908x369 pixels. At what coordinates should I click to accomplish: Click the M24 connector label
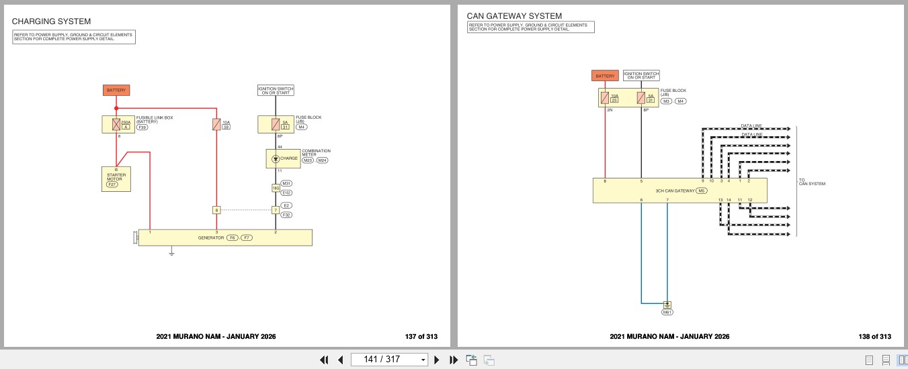coord(323,160)
